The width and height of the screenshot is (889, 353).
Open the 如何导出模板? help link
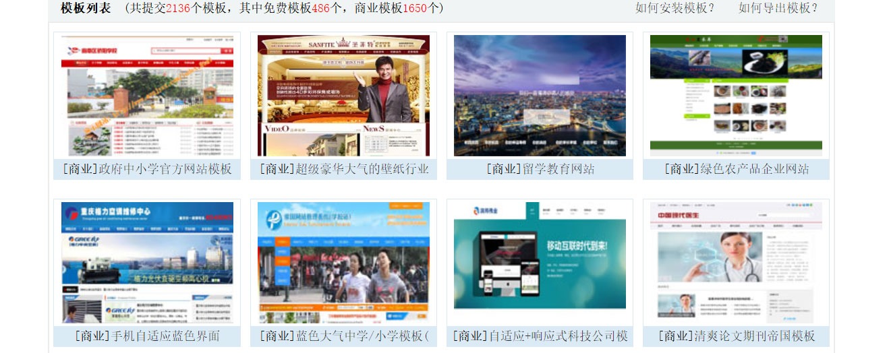click(778, 8)
